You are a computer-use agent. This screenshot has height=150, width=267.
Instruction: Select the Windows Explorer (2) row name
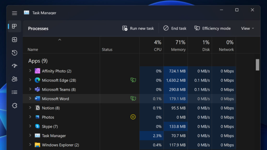(x=60, y=145)
